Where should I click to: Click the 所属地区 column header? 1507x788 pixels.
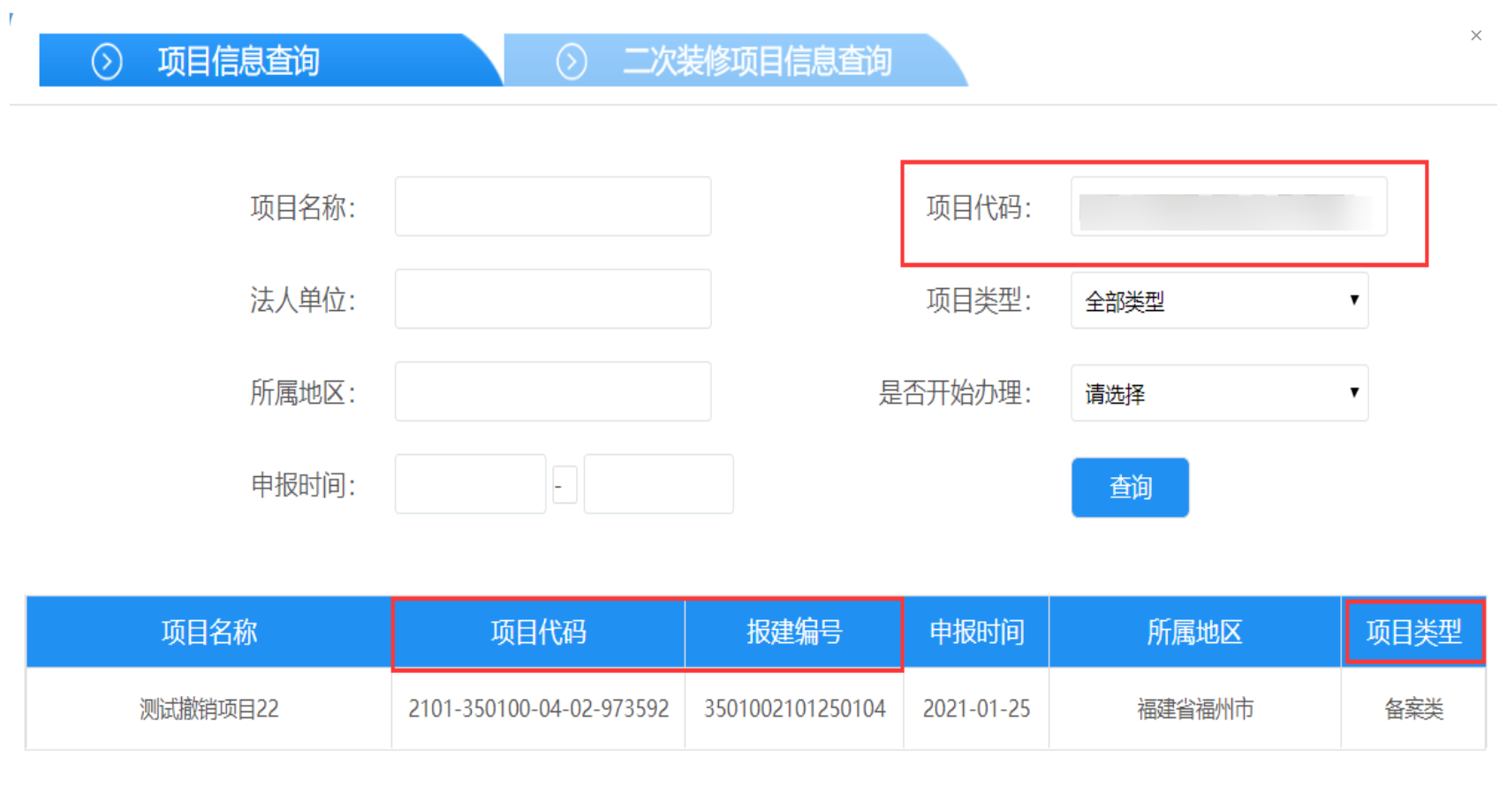(1194, 632)
